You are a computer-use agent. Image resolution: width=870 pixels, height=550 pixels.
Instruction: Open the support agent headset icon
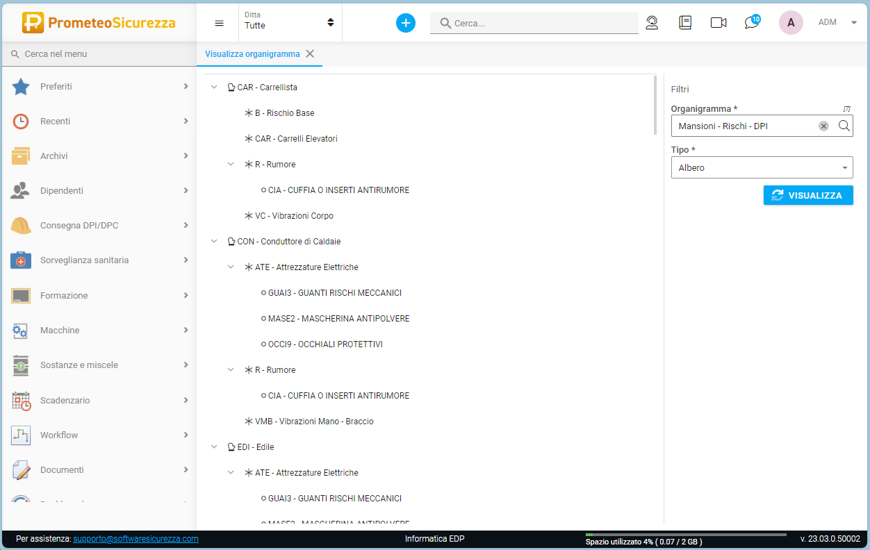(x=652, y=23)
